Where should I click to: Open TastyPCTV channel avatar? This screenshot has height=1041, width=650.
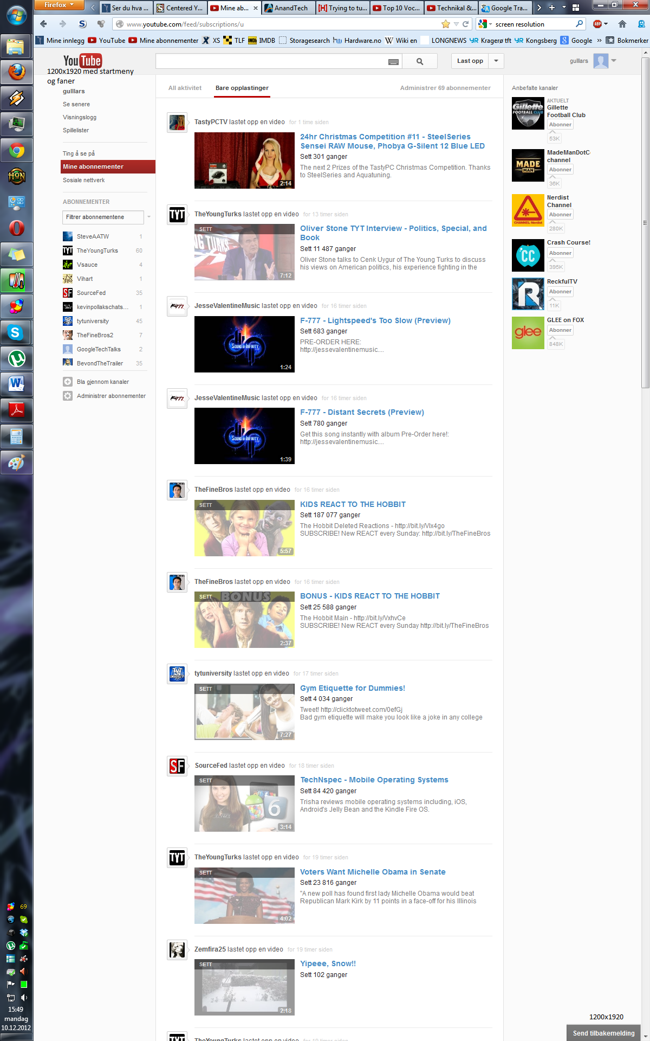(177, 123)
